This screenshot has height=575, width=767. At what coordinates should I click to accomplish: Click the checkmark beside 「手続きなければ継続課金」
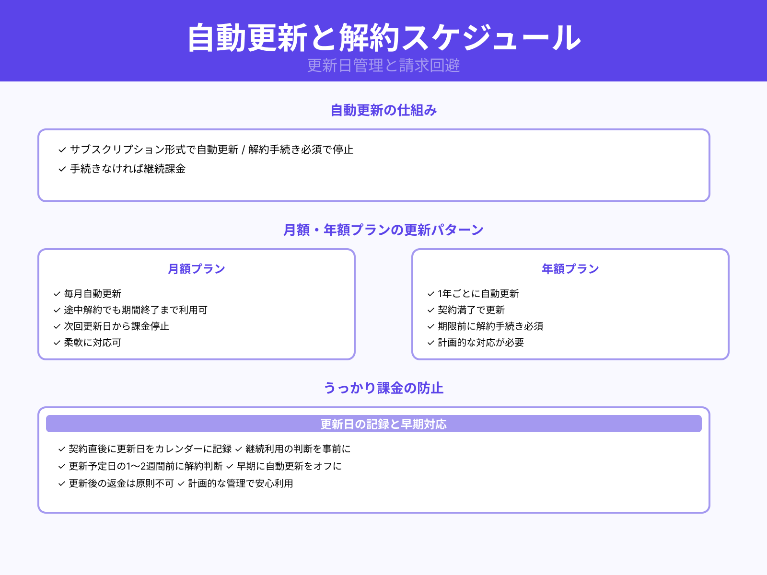coord(61,169)
